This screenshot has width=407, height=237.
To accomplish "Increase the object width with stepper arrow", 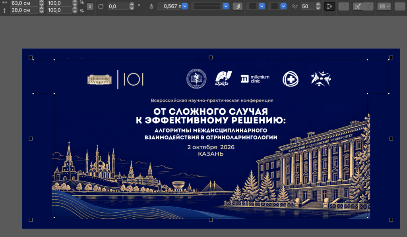I will coord(41,2).
